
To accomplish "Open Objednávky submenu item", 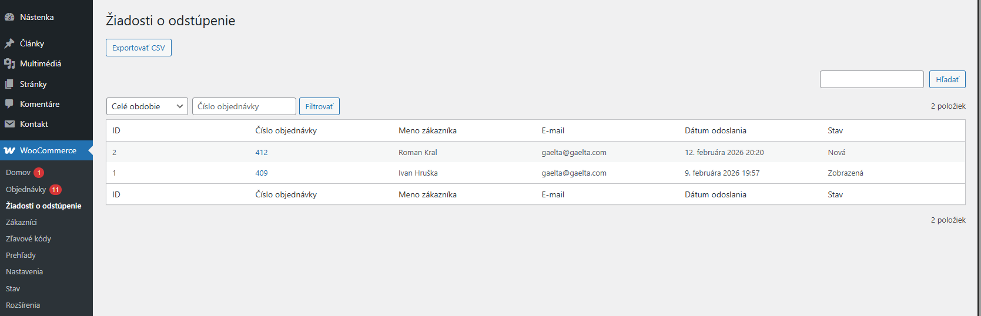I will [26, 190].
